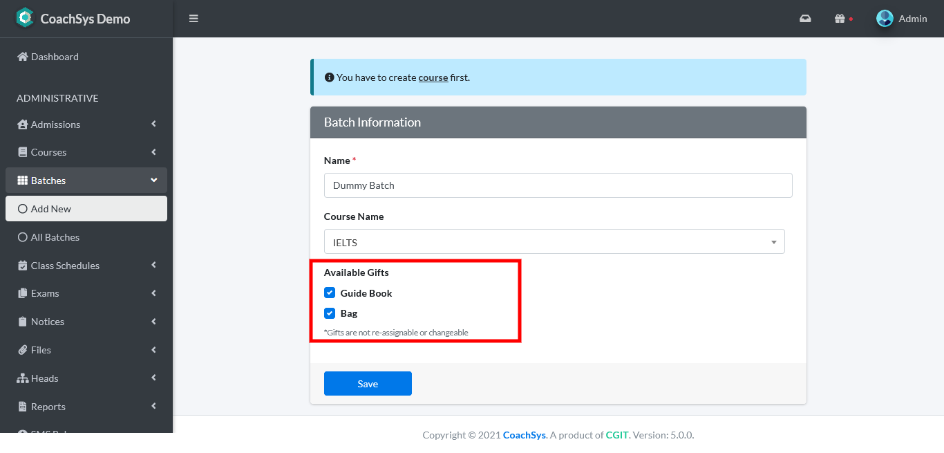
Task: Uncheck the Bag gift checkbox
Action: coord(330,313)
